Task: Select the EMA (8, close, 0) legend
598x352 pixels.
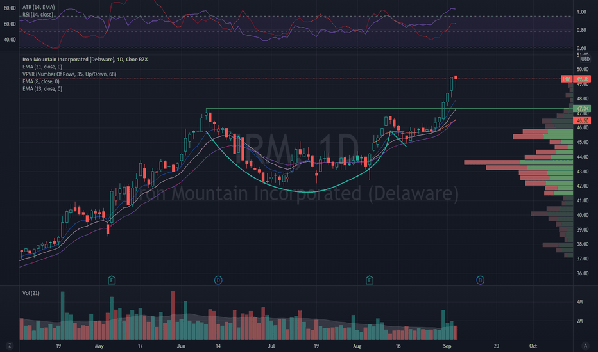Action: pyautogui.click(x=41, y=81)
